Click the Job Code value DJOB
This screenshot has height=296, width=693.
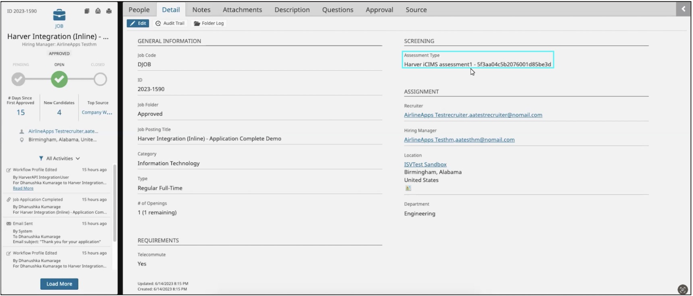144,64
